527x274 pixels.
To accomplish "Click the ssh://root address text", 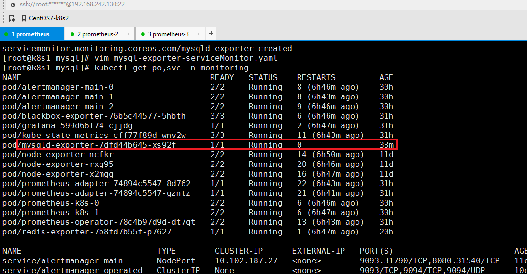I will pos(72,4).
